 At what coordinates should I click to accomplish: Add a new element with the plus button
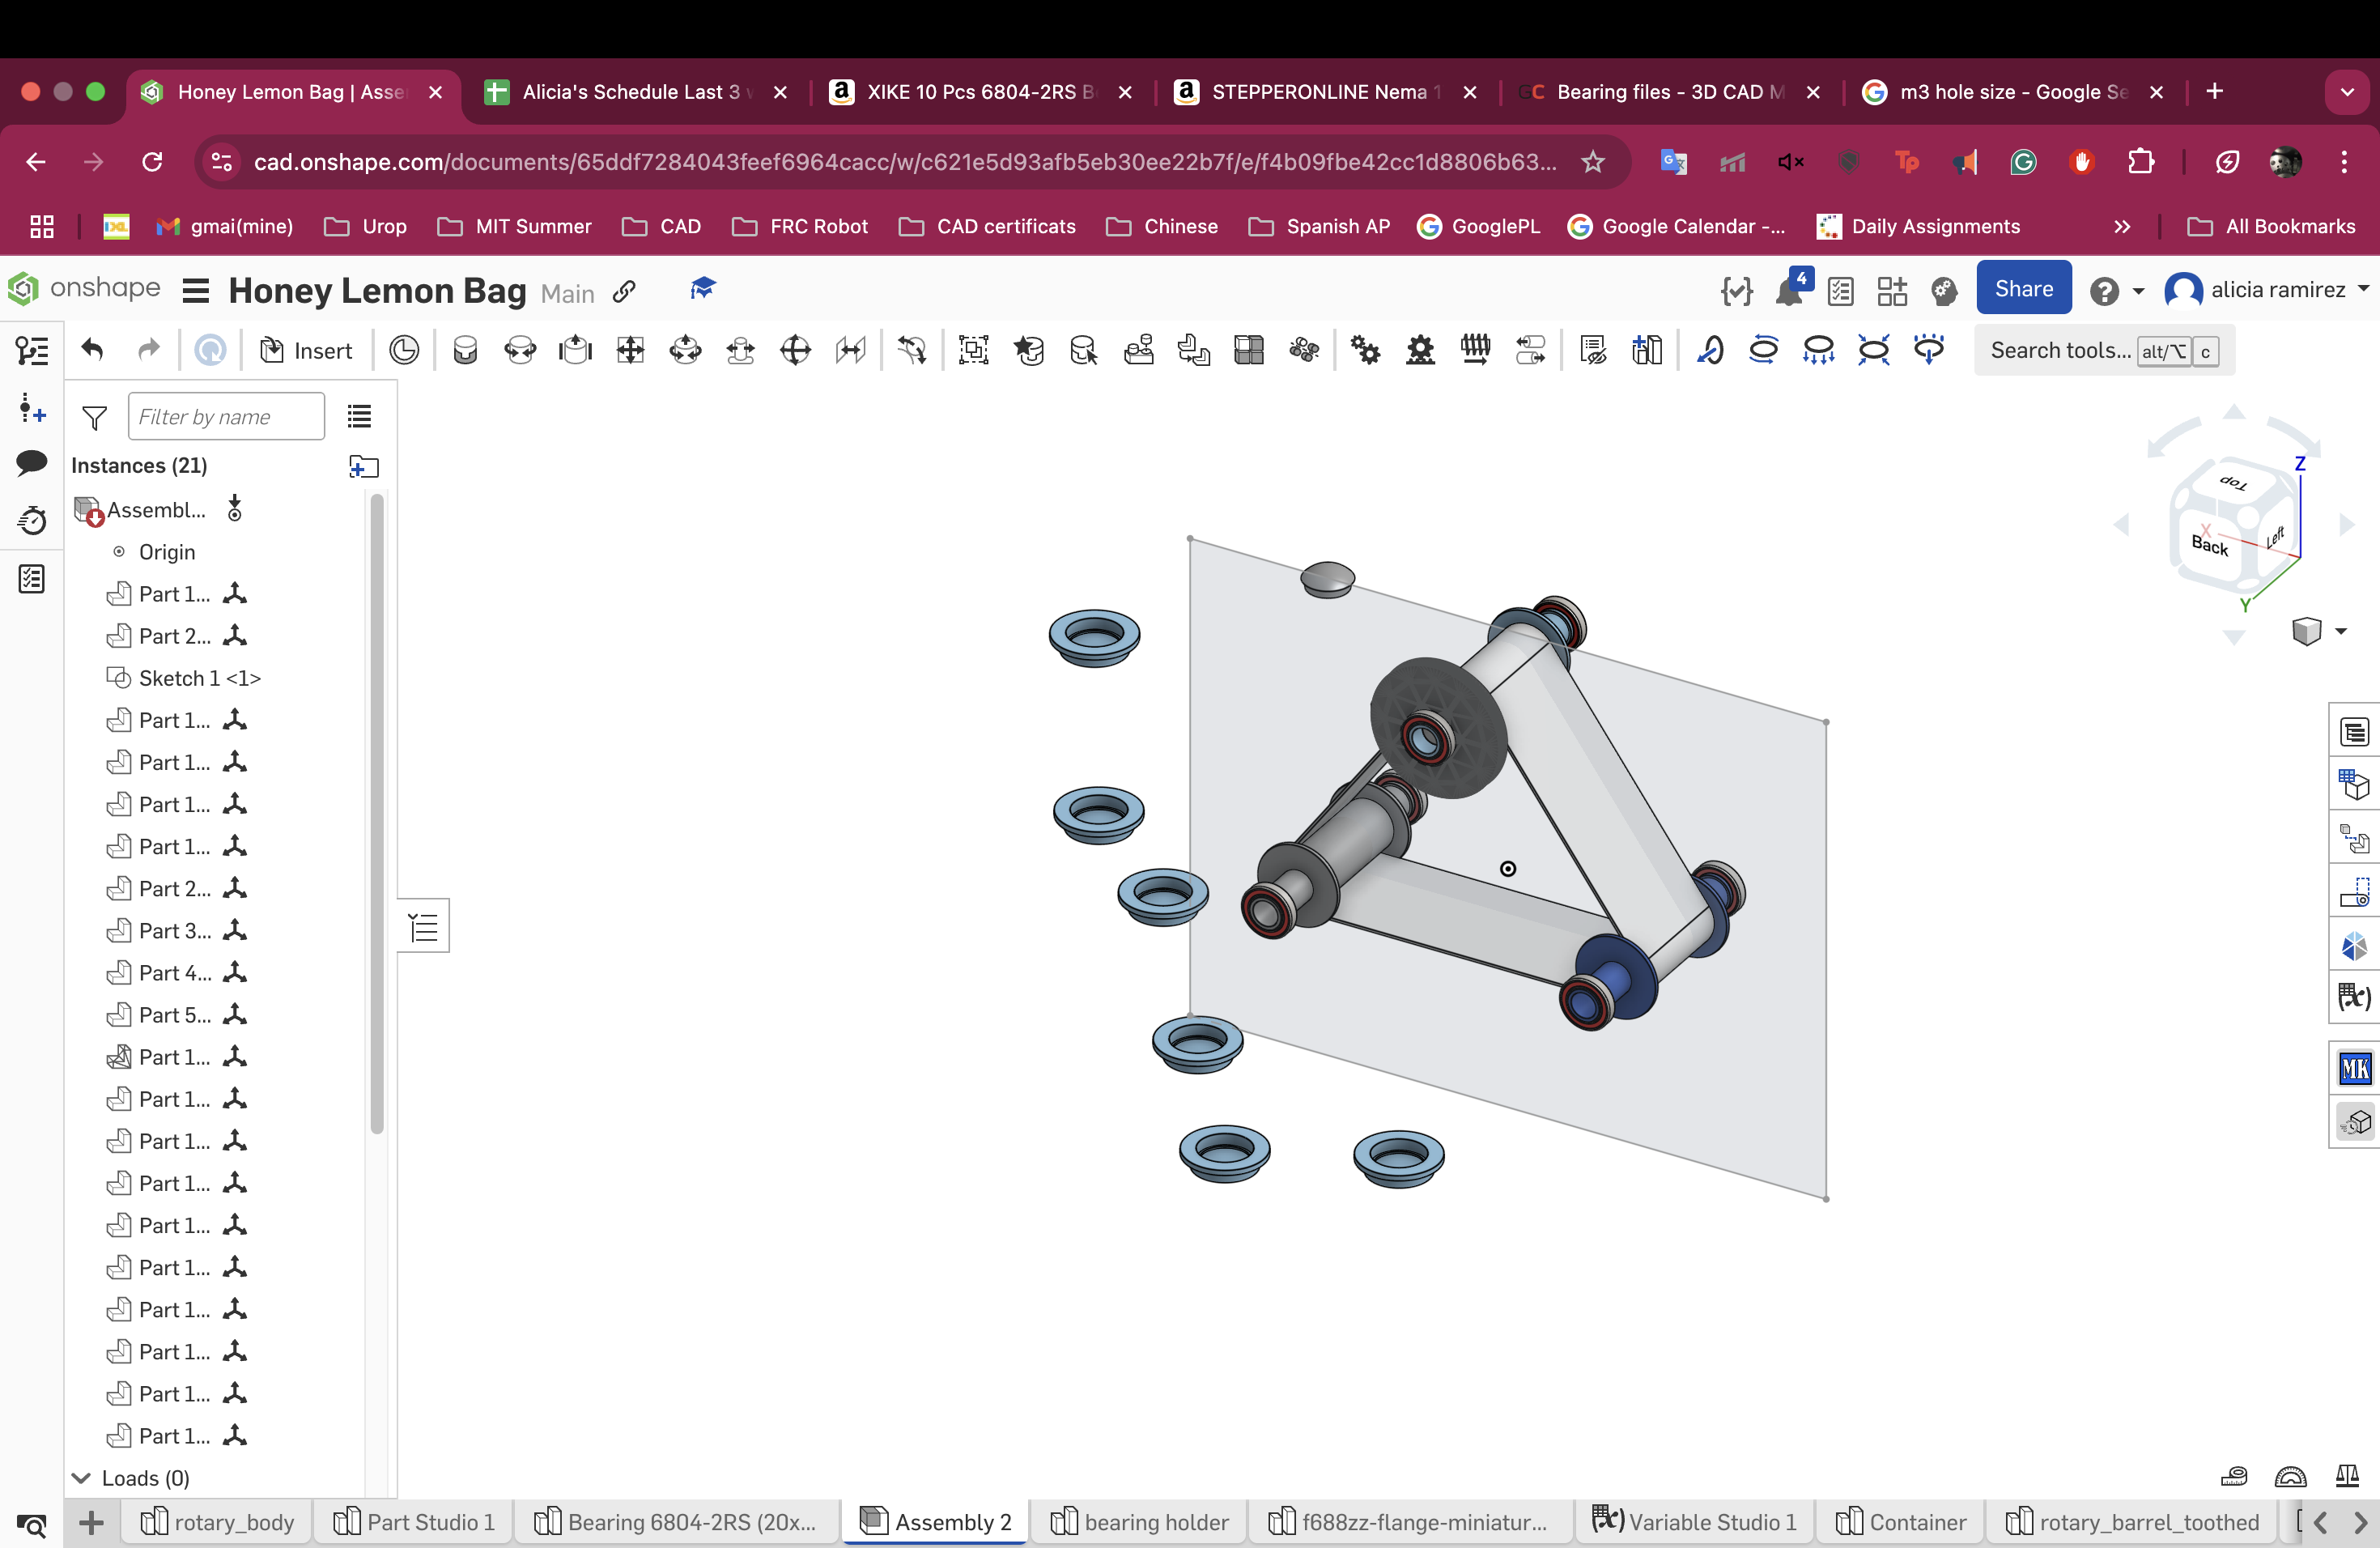click(91, 1524)
